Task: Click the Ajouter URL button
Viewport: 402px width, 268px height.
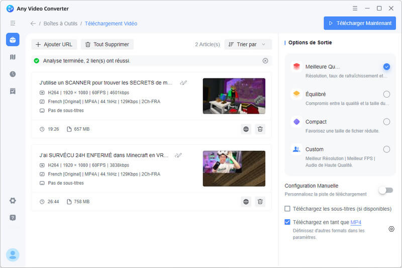Action: [x=53, y=44]
